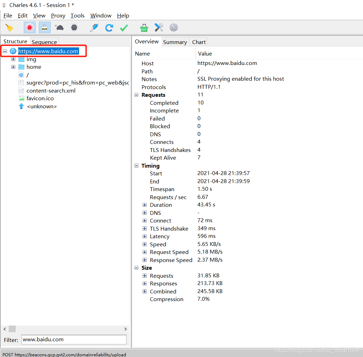Expand the TLS Handshake timing row
This screenshot has width=363, height=357.
coord(144,228)
